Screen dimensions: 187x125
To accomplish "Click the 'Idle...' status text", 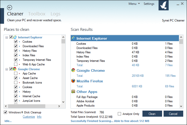I will click(x=8, y=121).
